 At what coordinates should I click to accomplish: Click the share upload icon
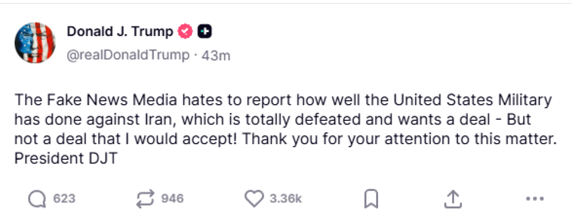click(453, 199)
